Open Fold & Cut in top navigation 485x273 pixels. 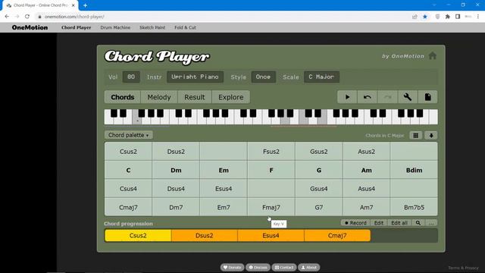click(x=185, y=27)
